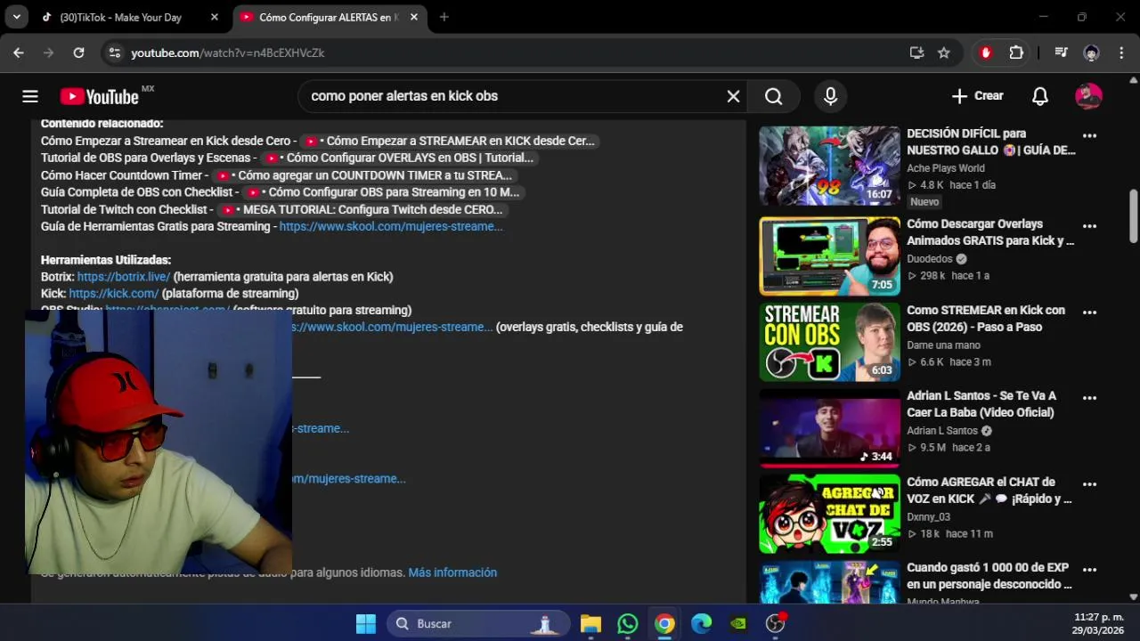Open options for Cómo Descargar Overlays video

(1089, 227)
